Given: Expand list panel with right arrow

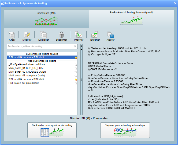Looking at the screenshot, I should (81, 49).
